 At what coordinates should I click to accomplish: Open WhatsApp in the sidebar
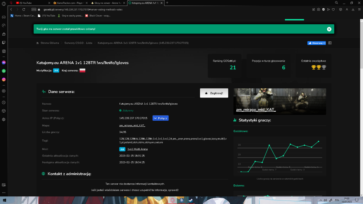tap(4, 71)
